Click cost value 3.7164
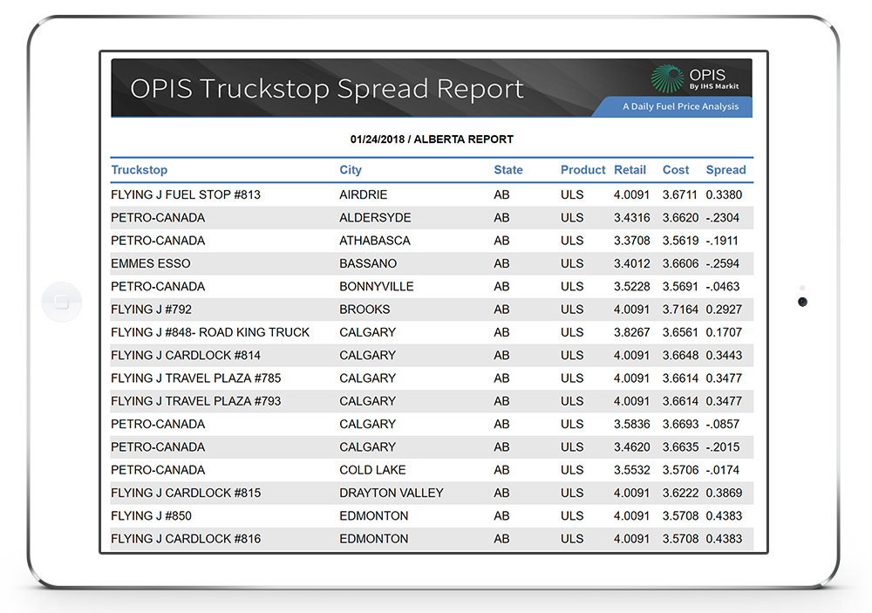 tap(680, 310)
